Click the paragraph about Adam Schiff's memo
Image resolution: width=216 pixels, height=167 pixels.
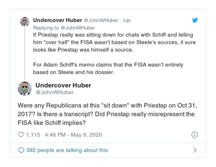[x=108, y=69]
